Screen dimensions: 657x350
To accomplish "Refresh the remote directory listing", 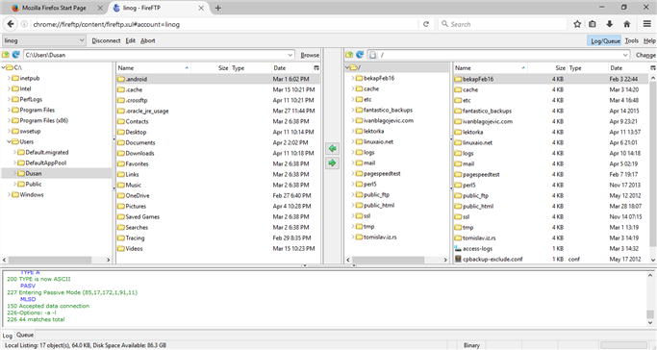I will coord(360,55).
